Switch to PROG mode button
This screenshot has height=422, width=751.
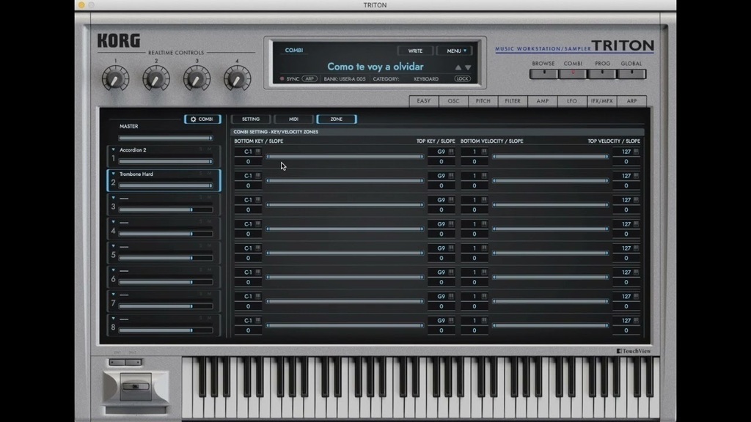(x=603, y=74)
